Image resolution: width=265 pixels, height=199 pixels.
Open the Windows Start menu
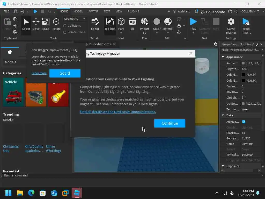tap(8, 193)
